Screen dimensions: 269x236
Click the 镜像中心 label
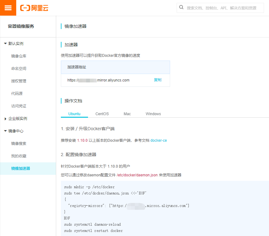[16, 131]
